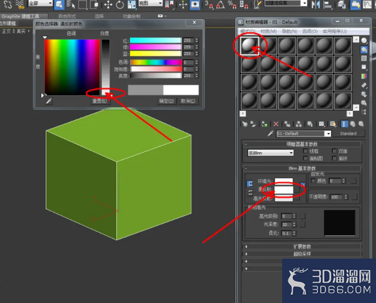Increase the 红 red value spinner

click(196, 39)
